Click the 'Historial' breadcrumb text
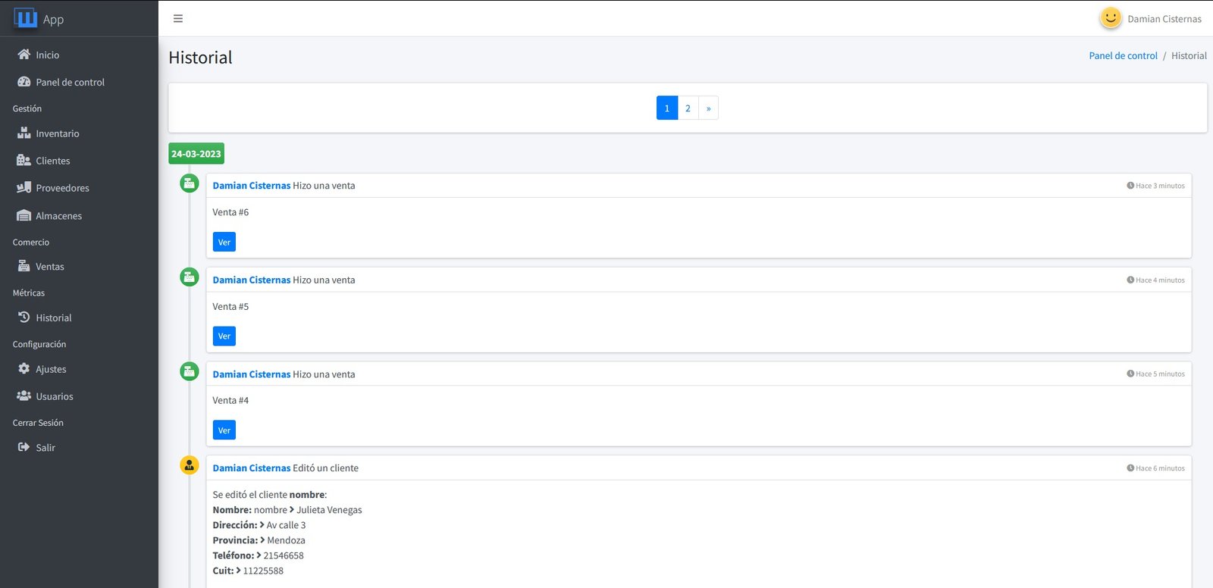The height and width of the screenshot is (588, 1213). (1189, 56)
